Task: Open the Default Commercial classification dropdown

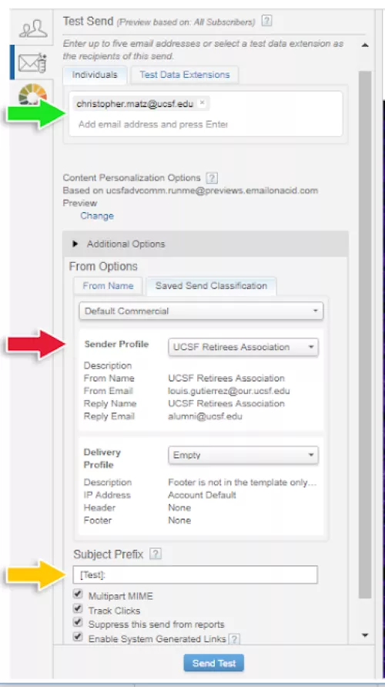Action: click(x=201, y=311)
